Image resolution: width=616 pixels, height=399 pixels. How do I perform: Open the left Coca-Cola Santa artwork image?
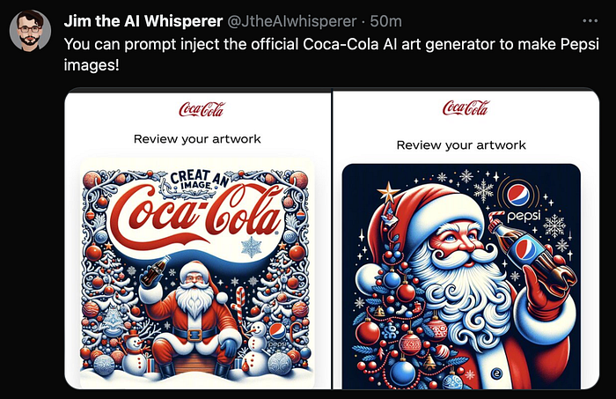197,272
